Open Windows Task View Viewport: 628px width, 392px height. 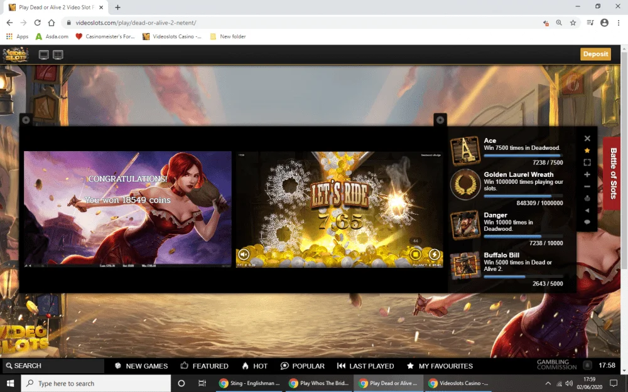coord(202,383)
